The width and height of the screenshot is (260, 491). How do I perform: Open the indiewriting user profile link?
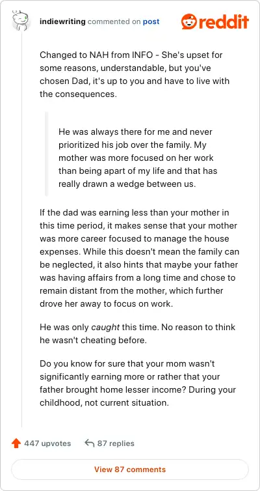(62, 21)
